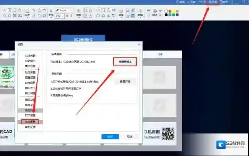Pick the red color swatch
The height and width of the screenshot is (156, 249).
pos(170,11)
